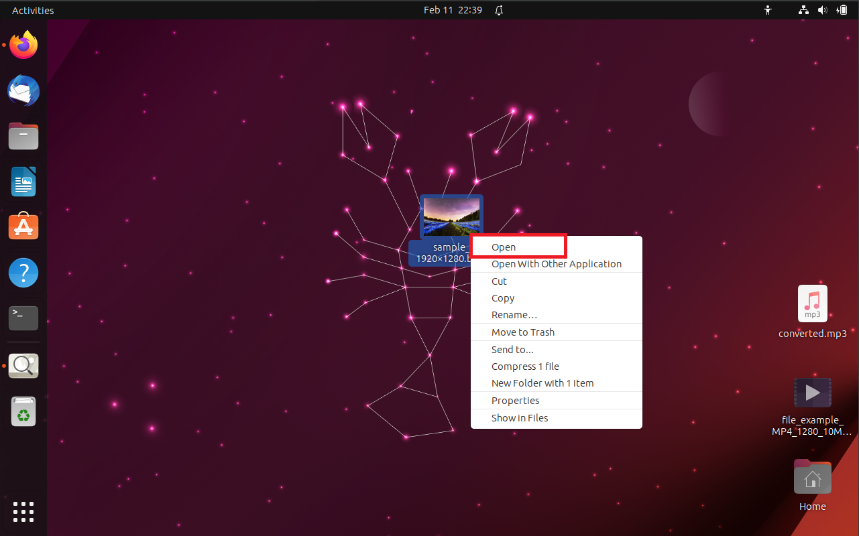This screenshot has height=536, width=859.
Task: Open Ubuntu Software center
Action: (x=23, y=226)
